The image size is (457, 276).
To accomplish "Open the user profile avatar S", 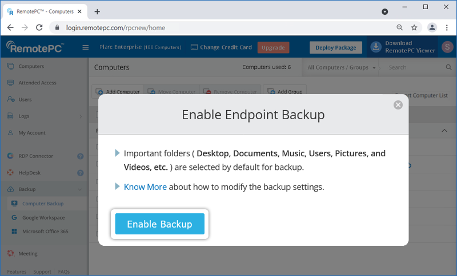I will 447,47.
